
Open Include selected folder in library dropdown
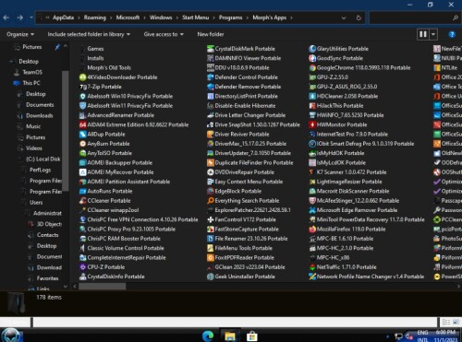89,34
